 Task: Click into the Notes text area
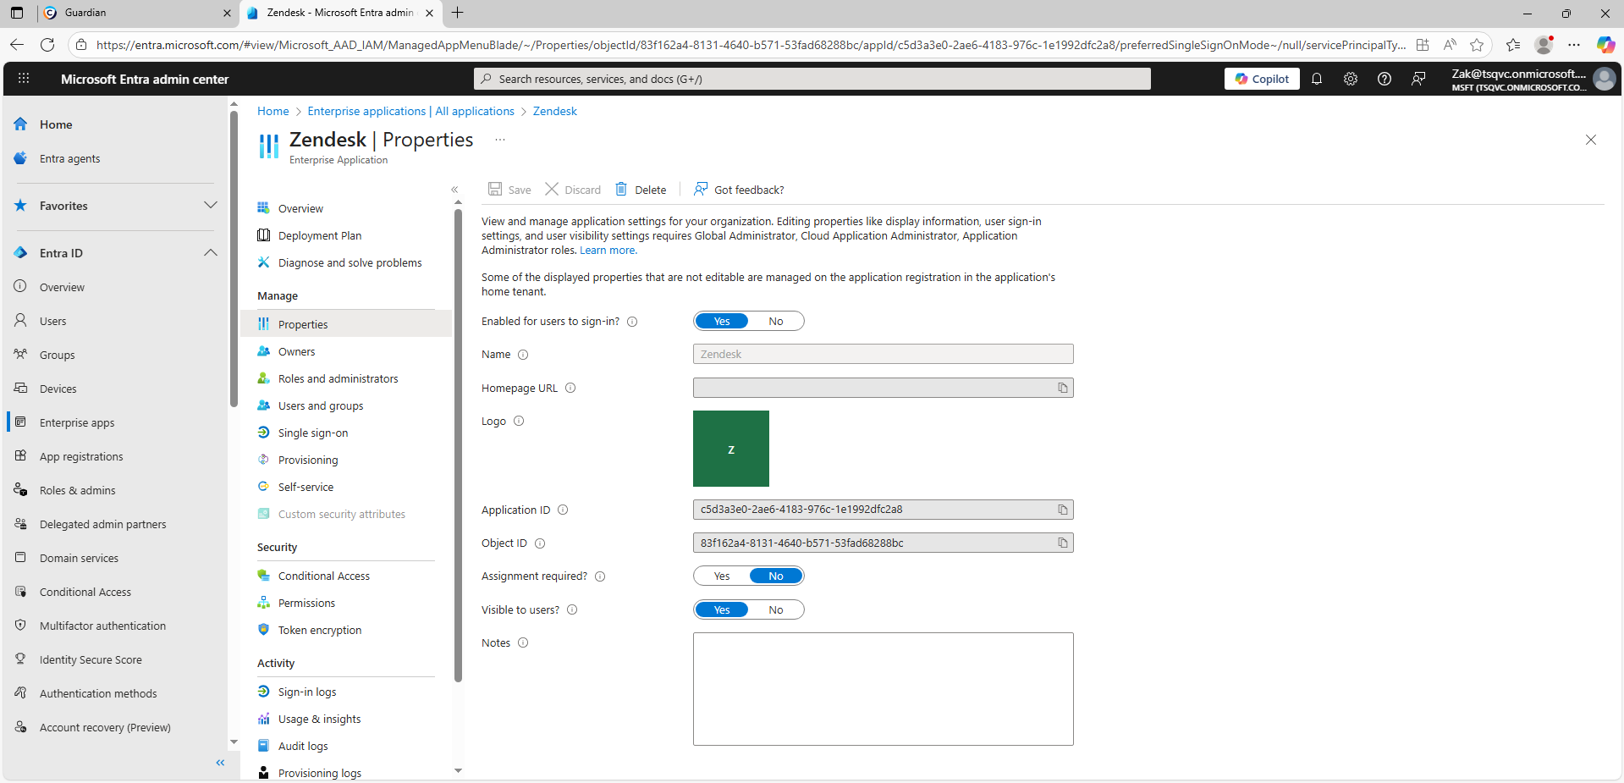tap(883, 689)
